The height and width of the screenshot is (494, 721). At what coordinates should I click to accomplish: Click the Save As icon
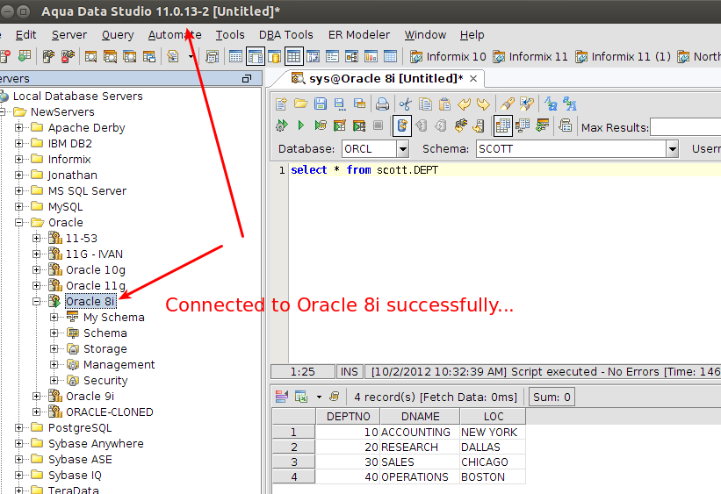point(340,104)
